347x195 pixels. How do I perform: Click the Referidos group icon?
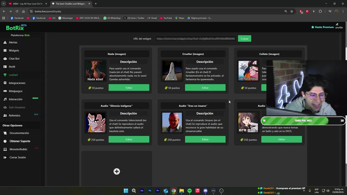coord(5,115)
